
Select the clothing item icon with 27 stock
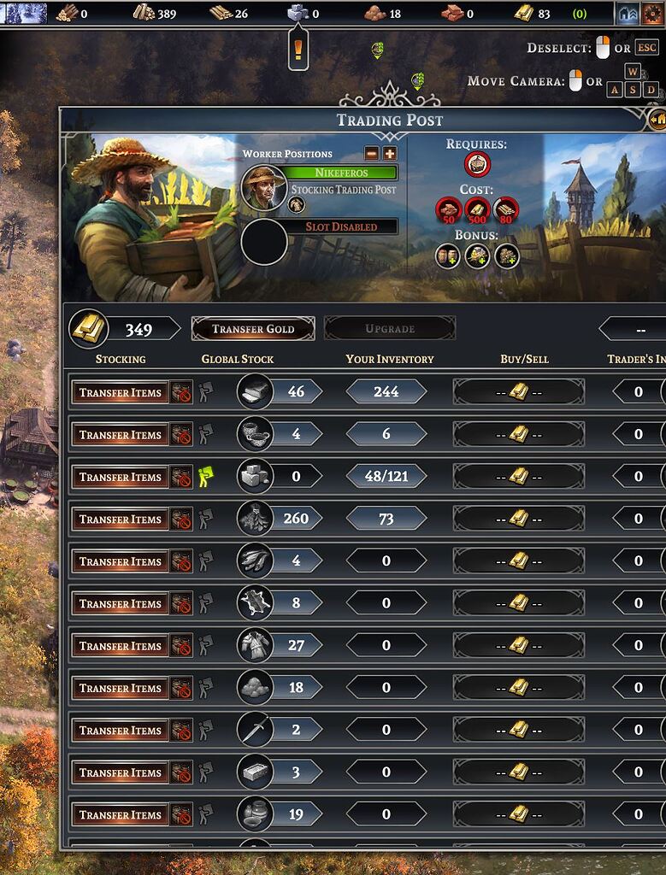tap(255, 645)
